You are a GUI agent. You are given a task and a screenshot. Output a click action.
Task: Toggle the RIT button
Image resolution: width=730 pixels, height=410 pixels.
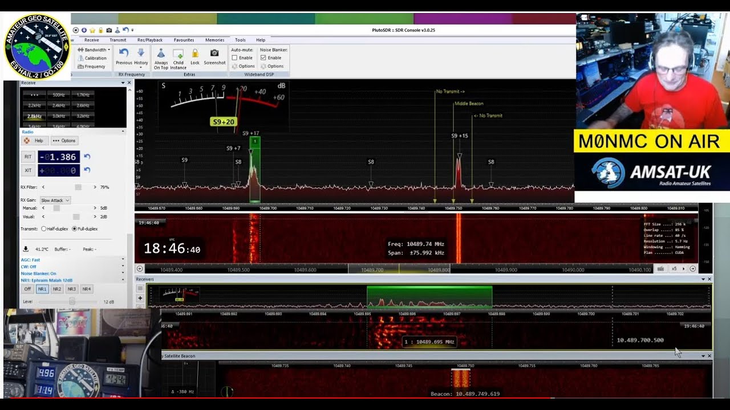coord(28,157)
